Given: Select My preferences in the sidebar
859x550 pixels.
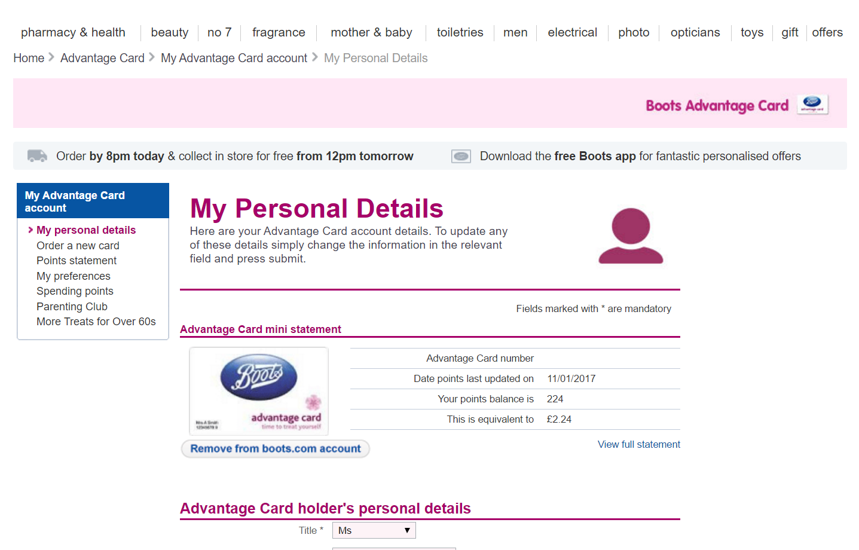Looking at the screenshot, I should coord(73,276).
